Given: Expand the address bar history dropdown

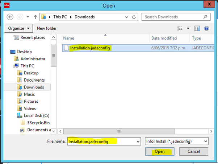Looking at the screenshot, I should pyautogui.click(x=127, y=17).
